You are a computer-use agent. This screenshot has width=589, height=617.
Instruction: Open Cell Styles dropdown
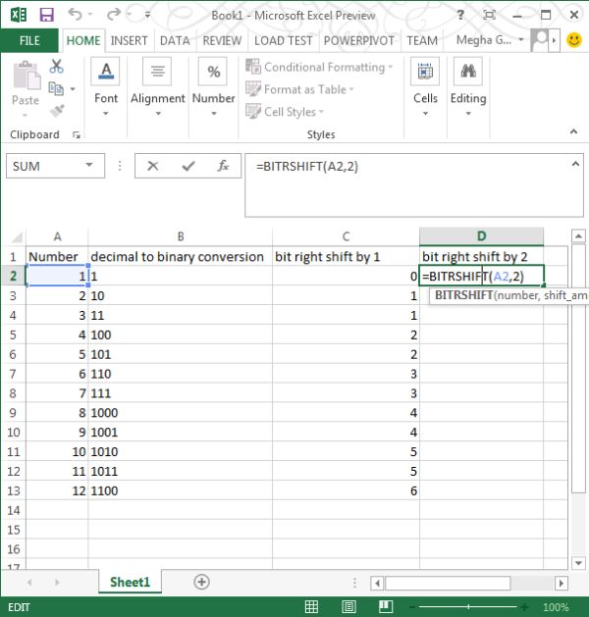(285, 112)
